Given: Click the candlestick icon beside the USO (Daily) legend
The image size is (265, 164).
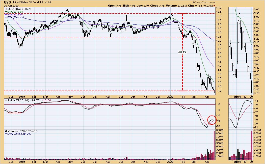Looking at the screenshot, I should tap(6, 9).
